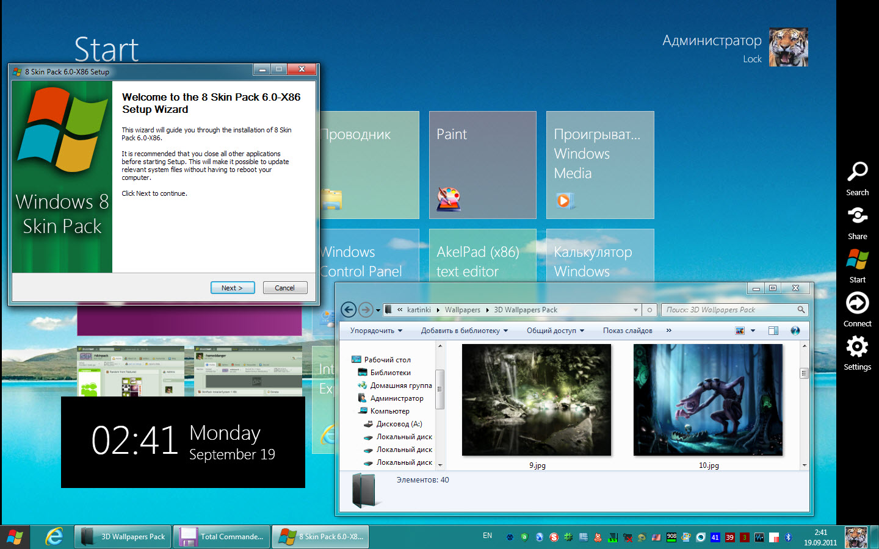Open the Упорядочить menu
The height and width of the screenshot is (549, 879).
[376, 331]
